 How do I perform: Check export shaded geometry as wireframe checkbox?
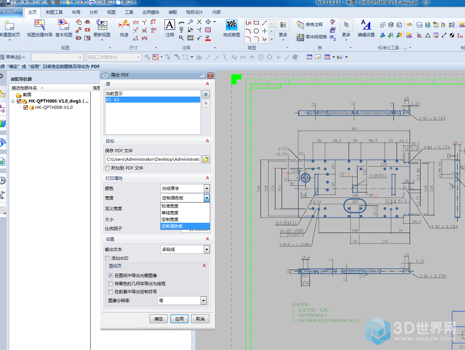[111, 284]
